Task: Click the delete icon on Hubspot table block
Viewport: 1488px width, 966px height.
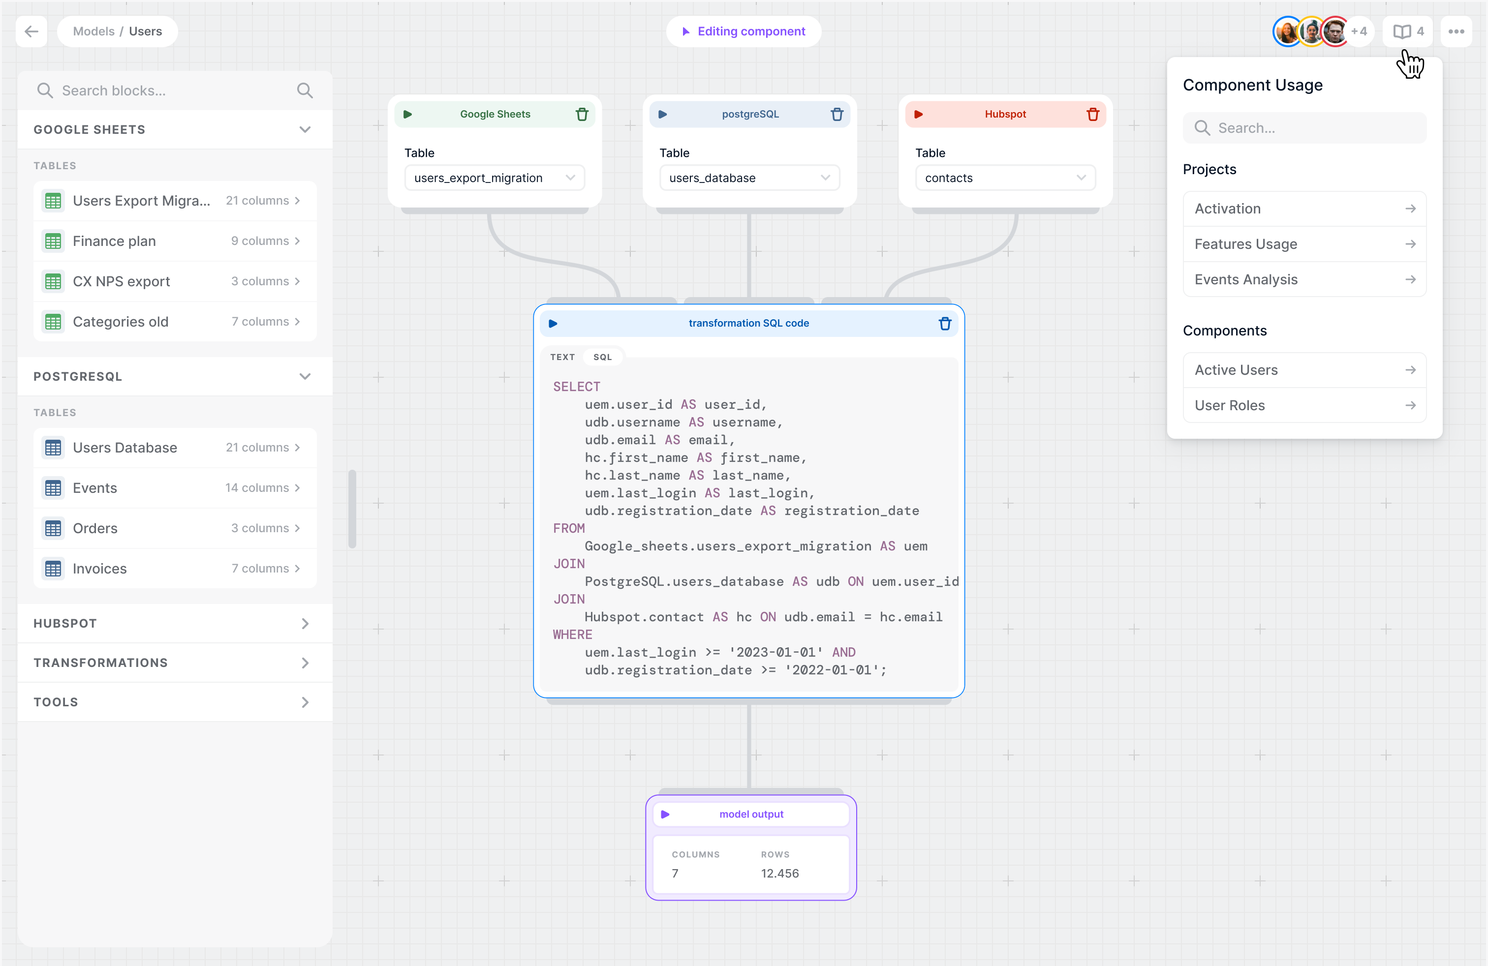Action: point(1093,113)
